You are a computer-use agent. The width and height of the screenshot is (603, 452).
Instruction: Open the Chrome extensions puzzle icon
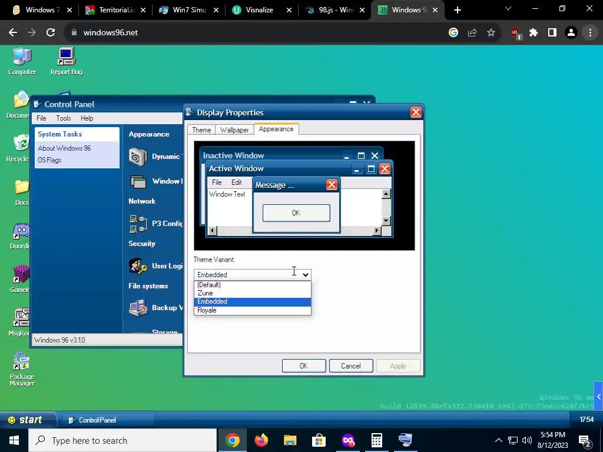click(x=534, y=33)
